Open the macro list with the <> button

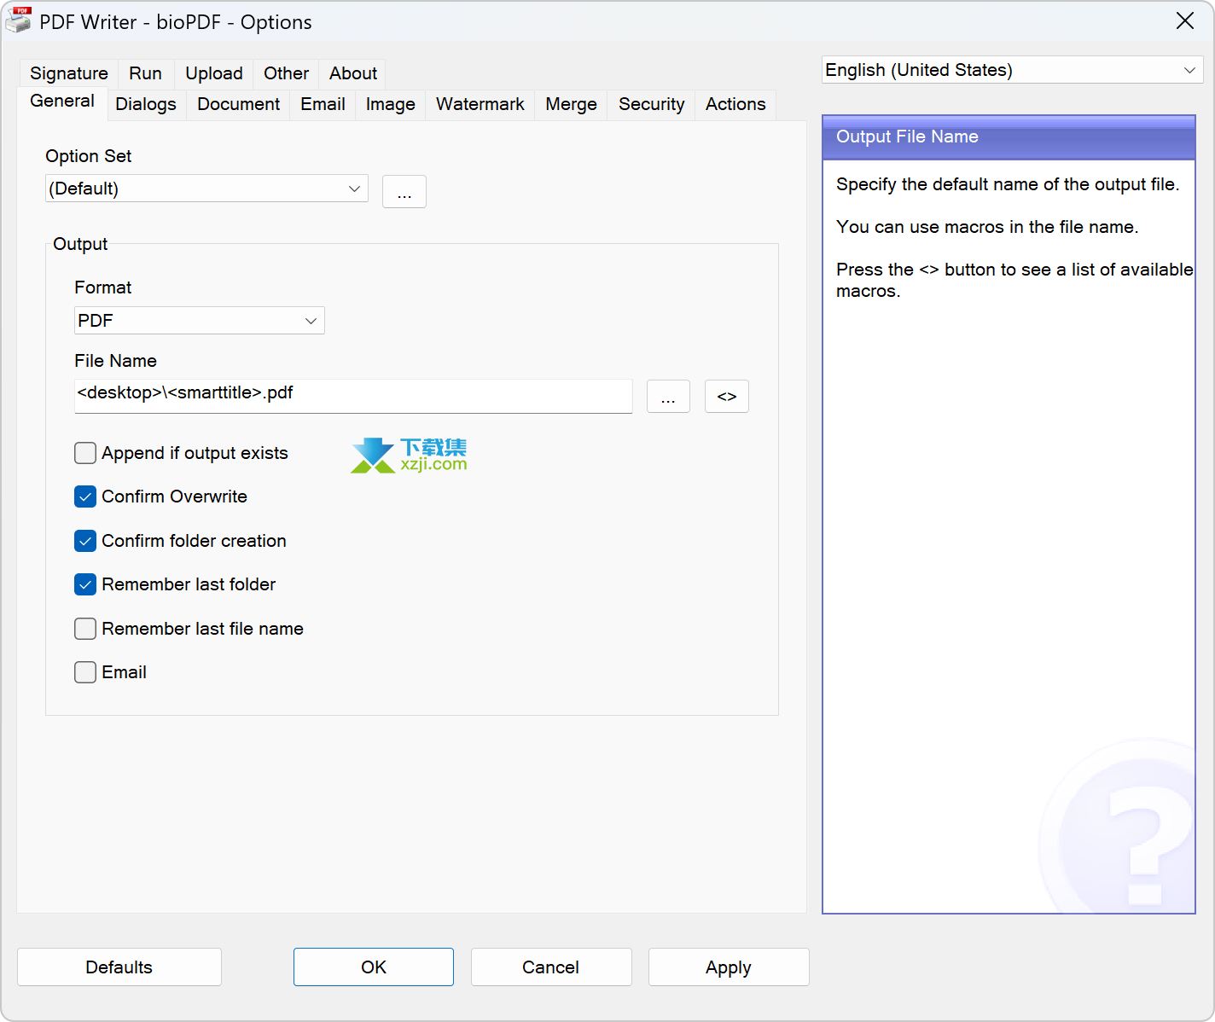click(x=726, y=397)
